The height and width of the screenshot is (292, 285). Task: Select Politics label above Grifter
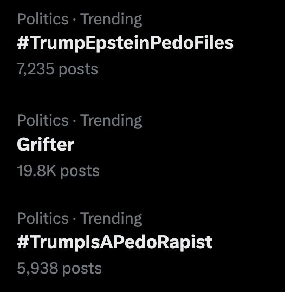(x=43, y=120)
